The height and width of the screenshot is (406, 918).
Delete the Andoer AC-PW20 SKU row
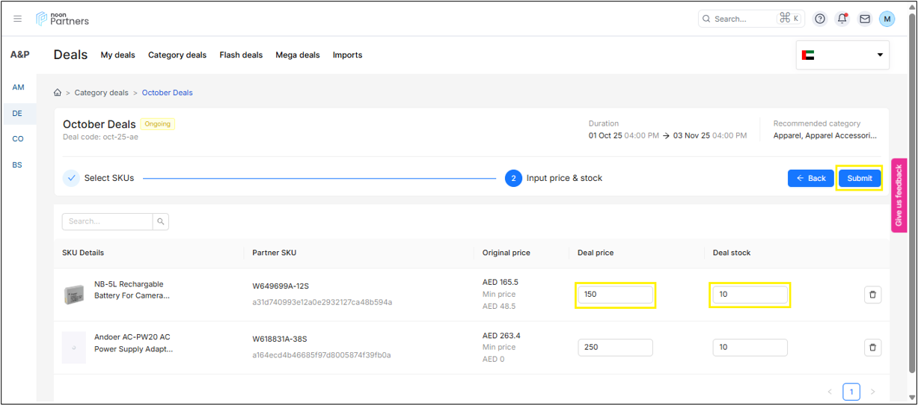pos(872,347)
